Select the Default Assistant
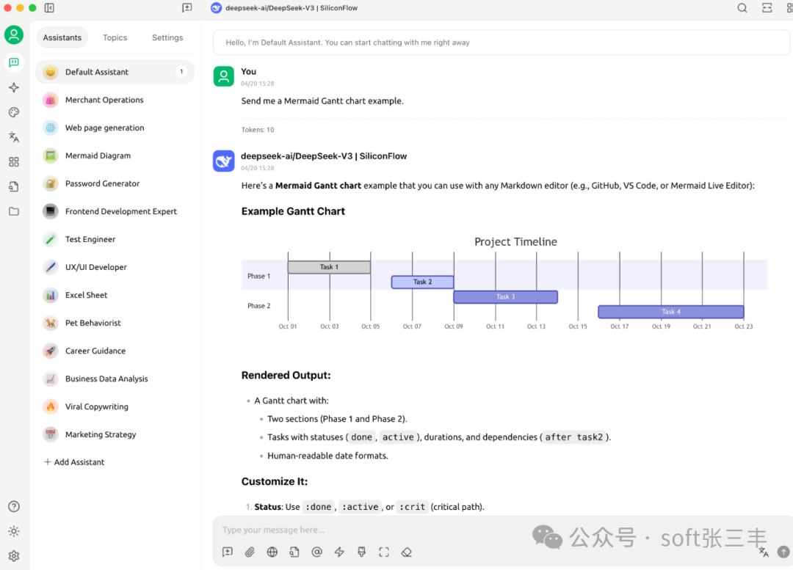Screen dimensions: 793x570 [115, 72]
